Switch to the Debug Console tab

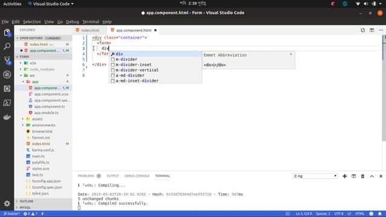click(137, 176)
